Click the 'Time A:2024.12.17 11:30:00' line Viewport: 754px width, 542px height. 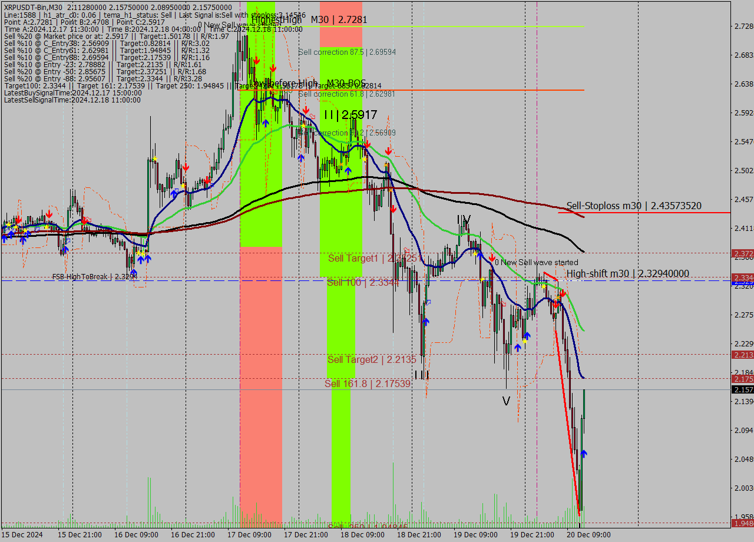[x=153, y=29]
